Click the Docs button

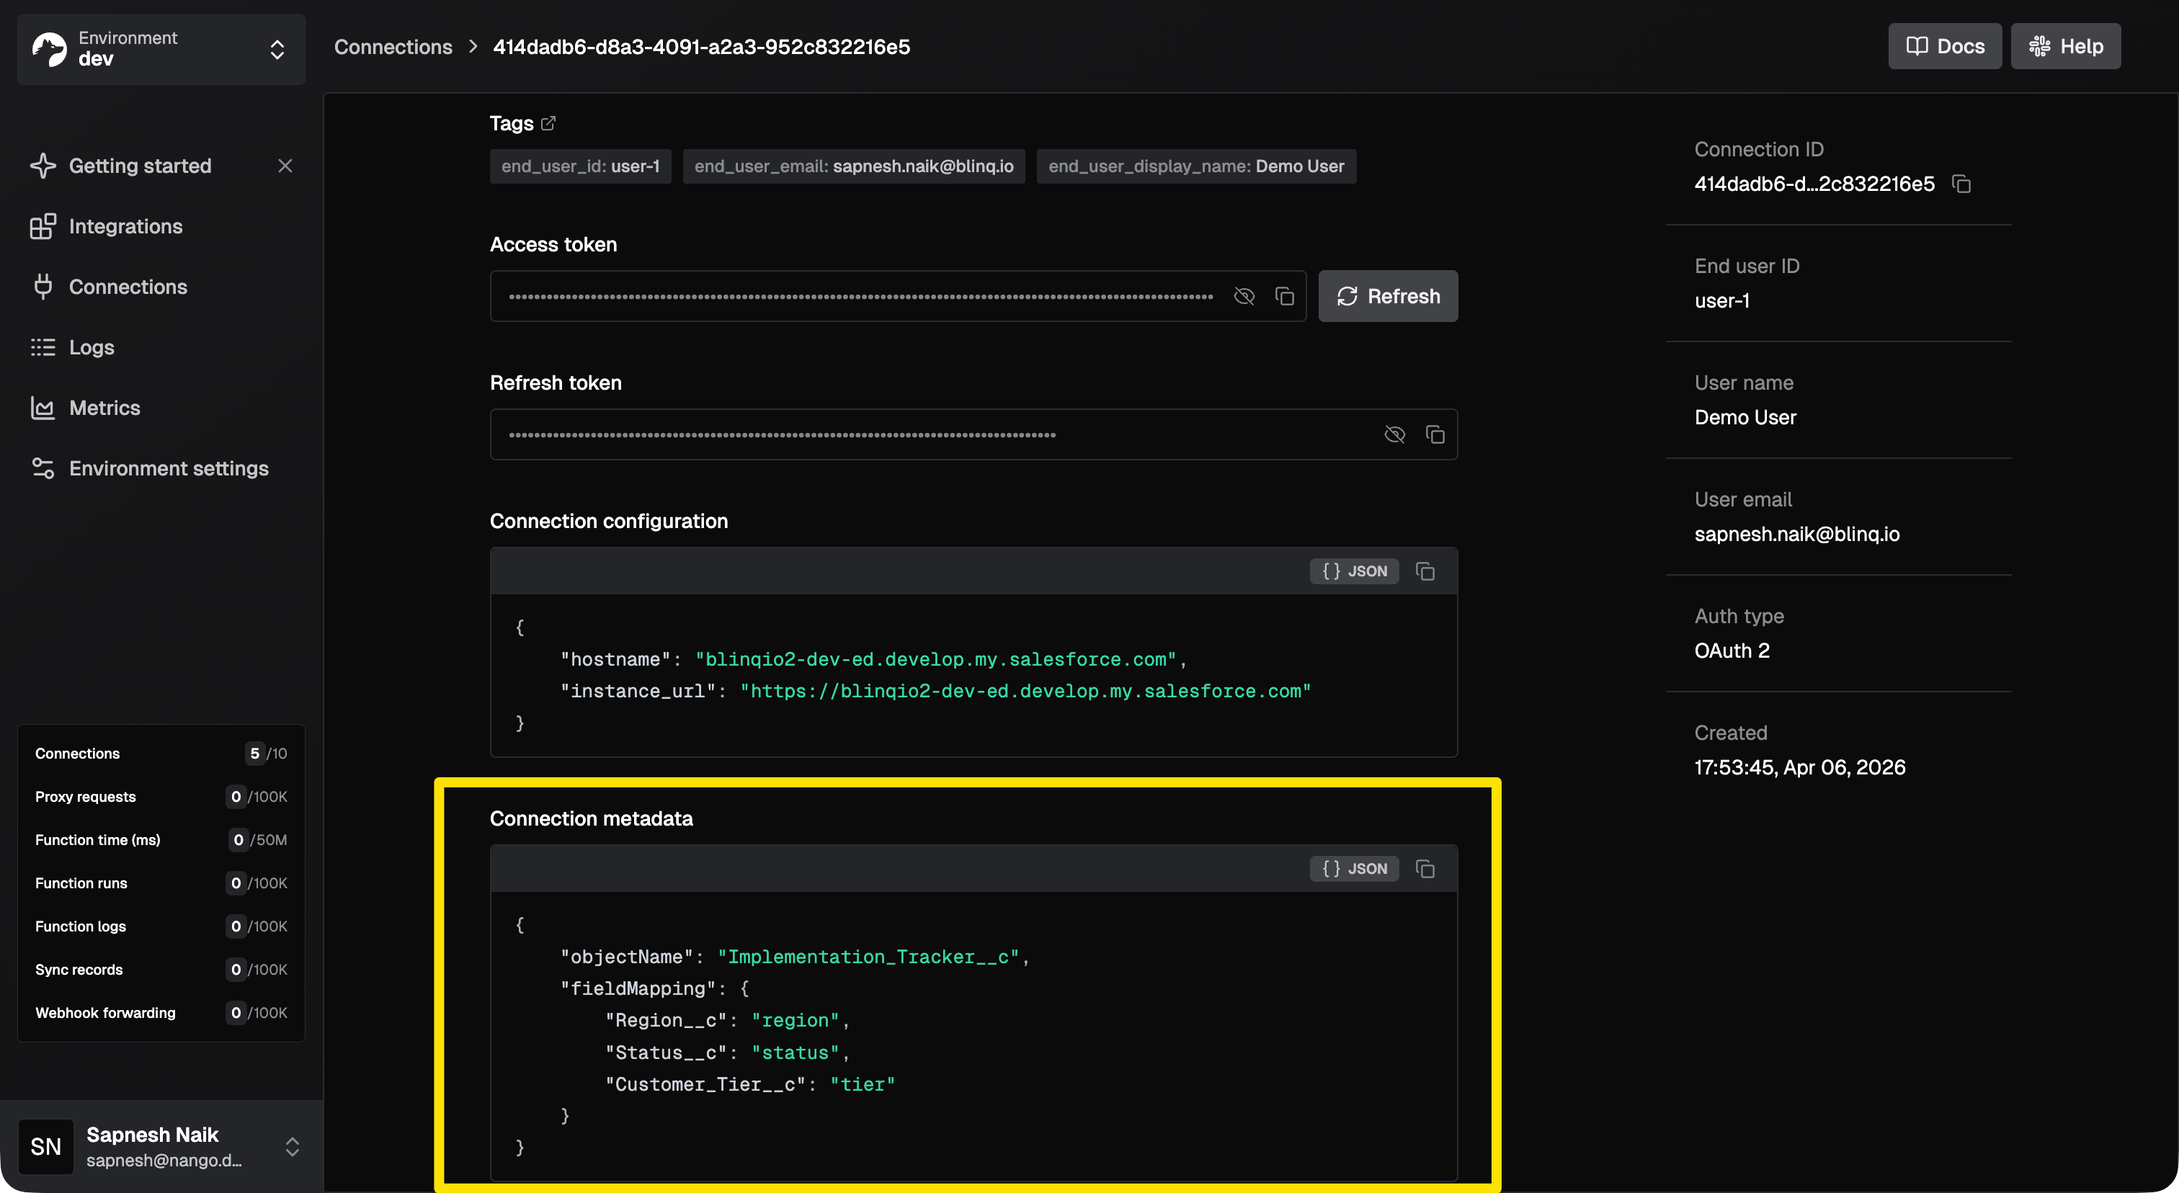click(1944, 47)
